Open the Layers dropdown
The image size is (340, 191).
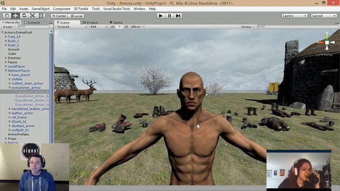[x=294, y=16]
